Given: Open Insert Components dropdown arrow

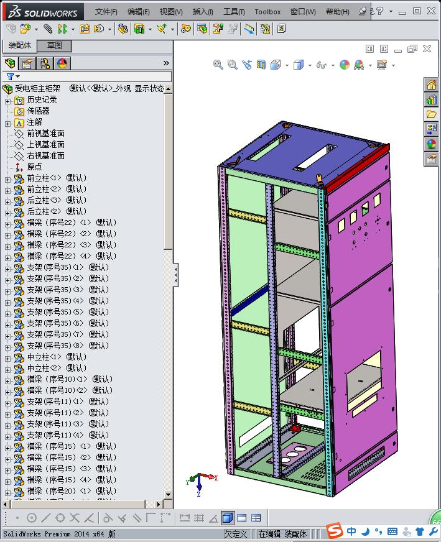Looking at the screenshot, I should [36, 29].
